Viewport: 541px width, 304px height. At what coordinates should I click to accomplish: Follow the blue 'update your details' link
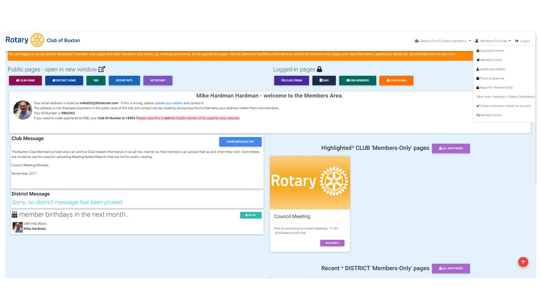tap(169, 103)
